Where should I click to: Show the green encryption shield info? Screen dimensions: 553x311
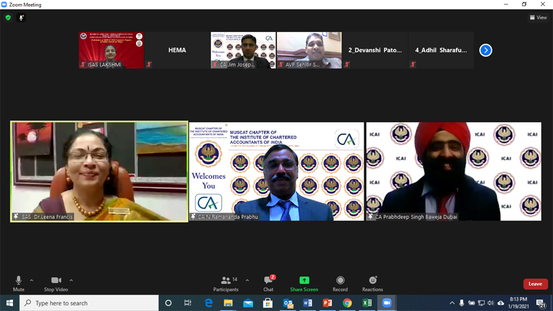(8, 18)
